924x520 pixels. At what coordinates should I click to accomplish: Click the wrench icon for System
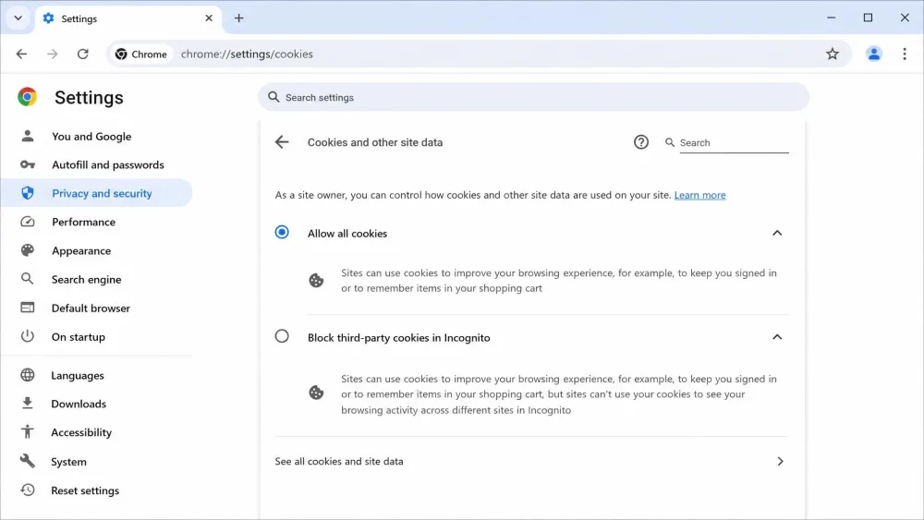[x=27, y=461]
